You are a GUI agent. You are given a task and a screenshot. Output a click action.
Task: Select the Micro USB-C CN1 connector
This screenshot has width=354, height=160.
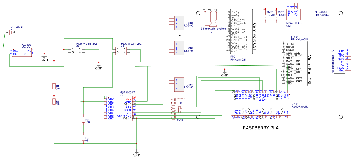293,15
